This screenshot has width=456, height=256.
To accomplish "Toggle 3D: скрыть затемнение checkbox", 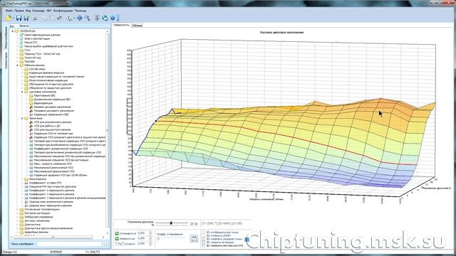I will [x=203, y=242].
